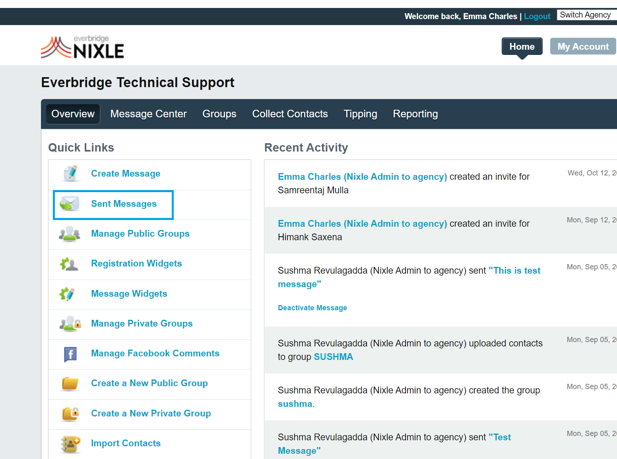
Task: Switch to the Reporting tab
Action: click(415, 114)
